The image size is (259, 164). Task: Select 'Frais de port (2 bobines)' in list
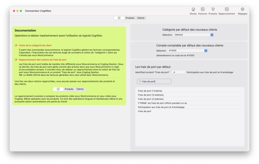pos(190,99)
